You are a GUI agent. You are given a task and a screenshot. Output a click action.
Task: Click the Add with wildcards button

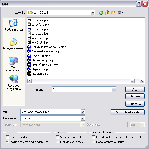(x=127, y=112)
